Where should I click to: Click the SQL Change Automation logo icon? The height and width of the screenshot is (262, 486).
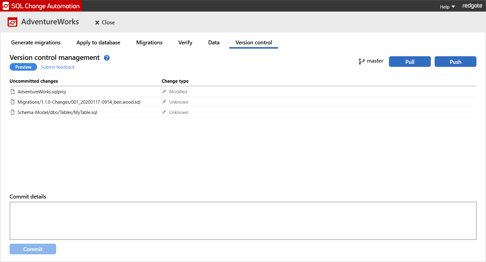[6, 6]
